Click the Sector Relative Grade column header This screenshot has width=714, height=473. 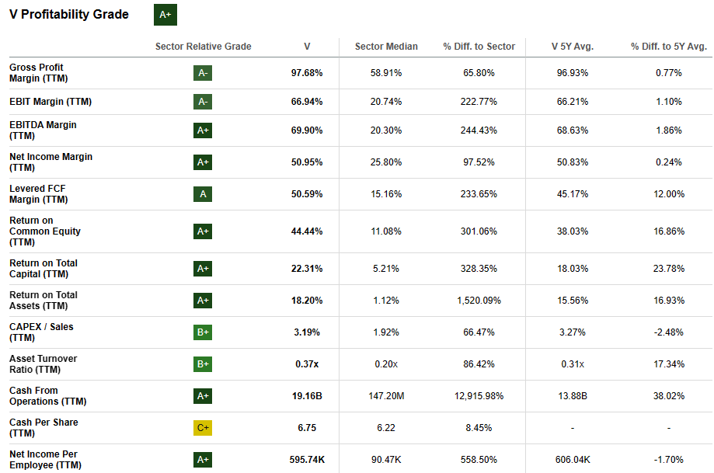tap(203, 47)
